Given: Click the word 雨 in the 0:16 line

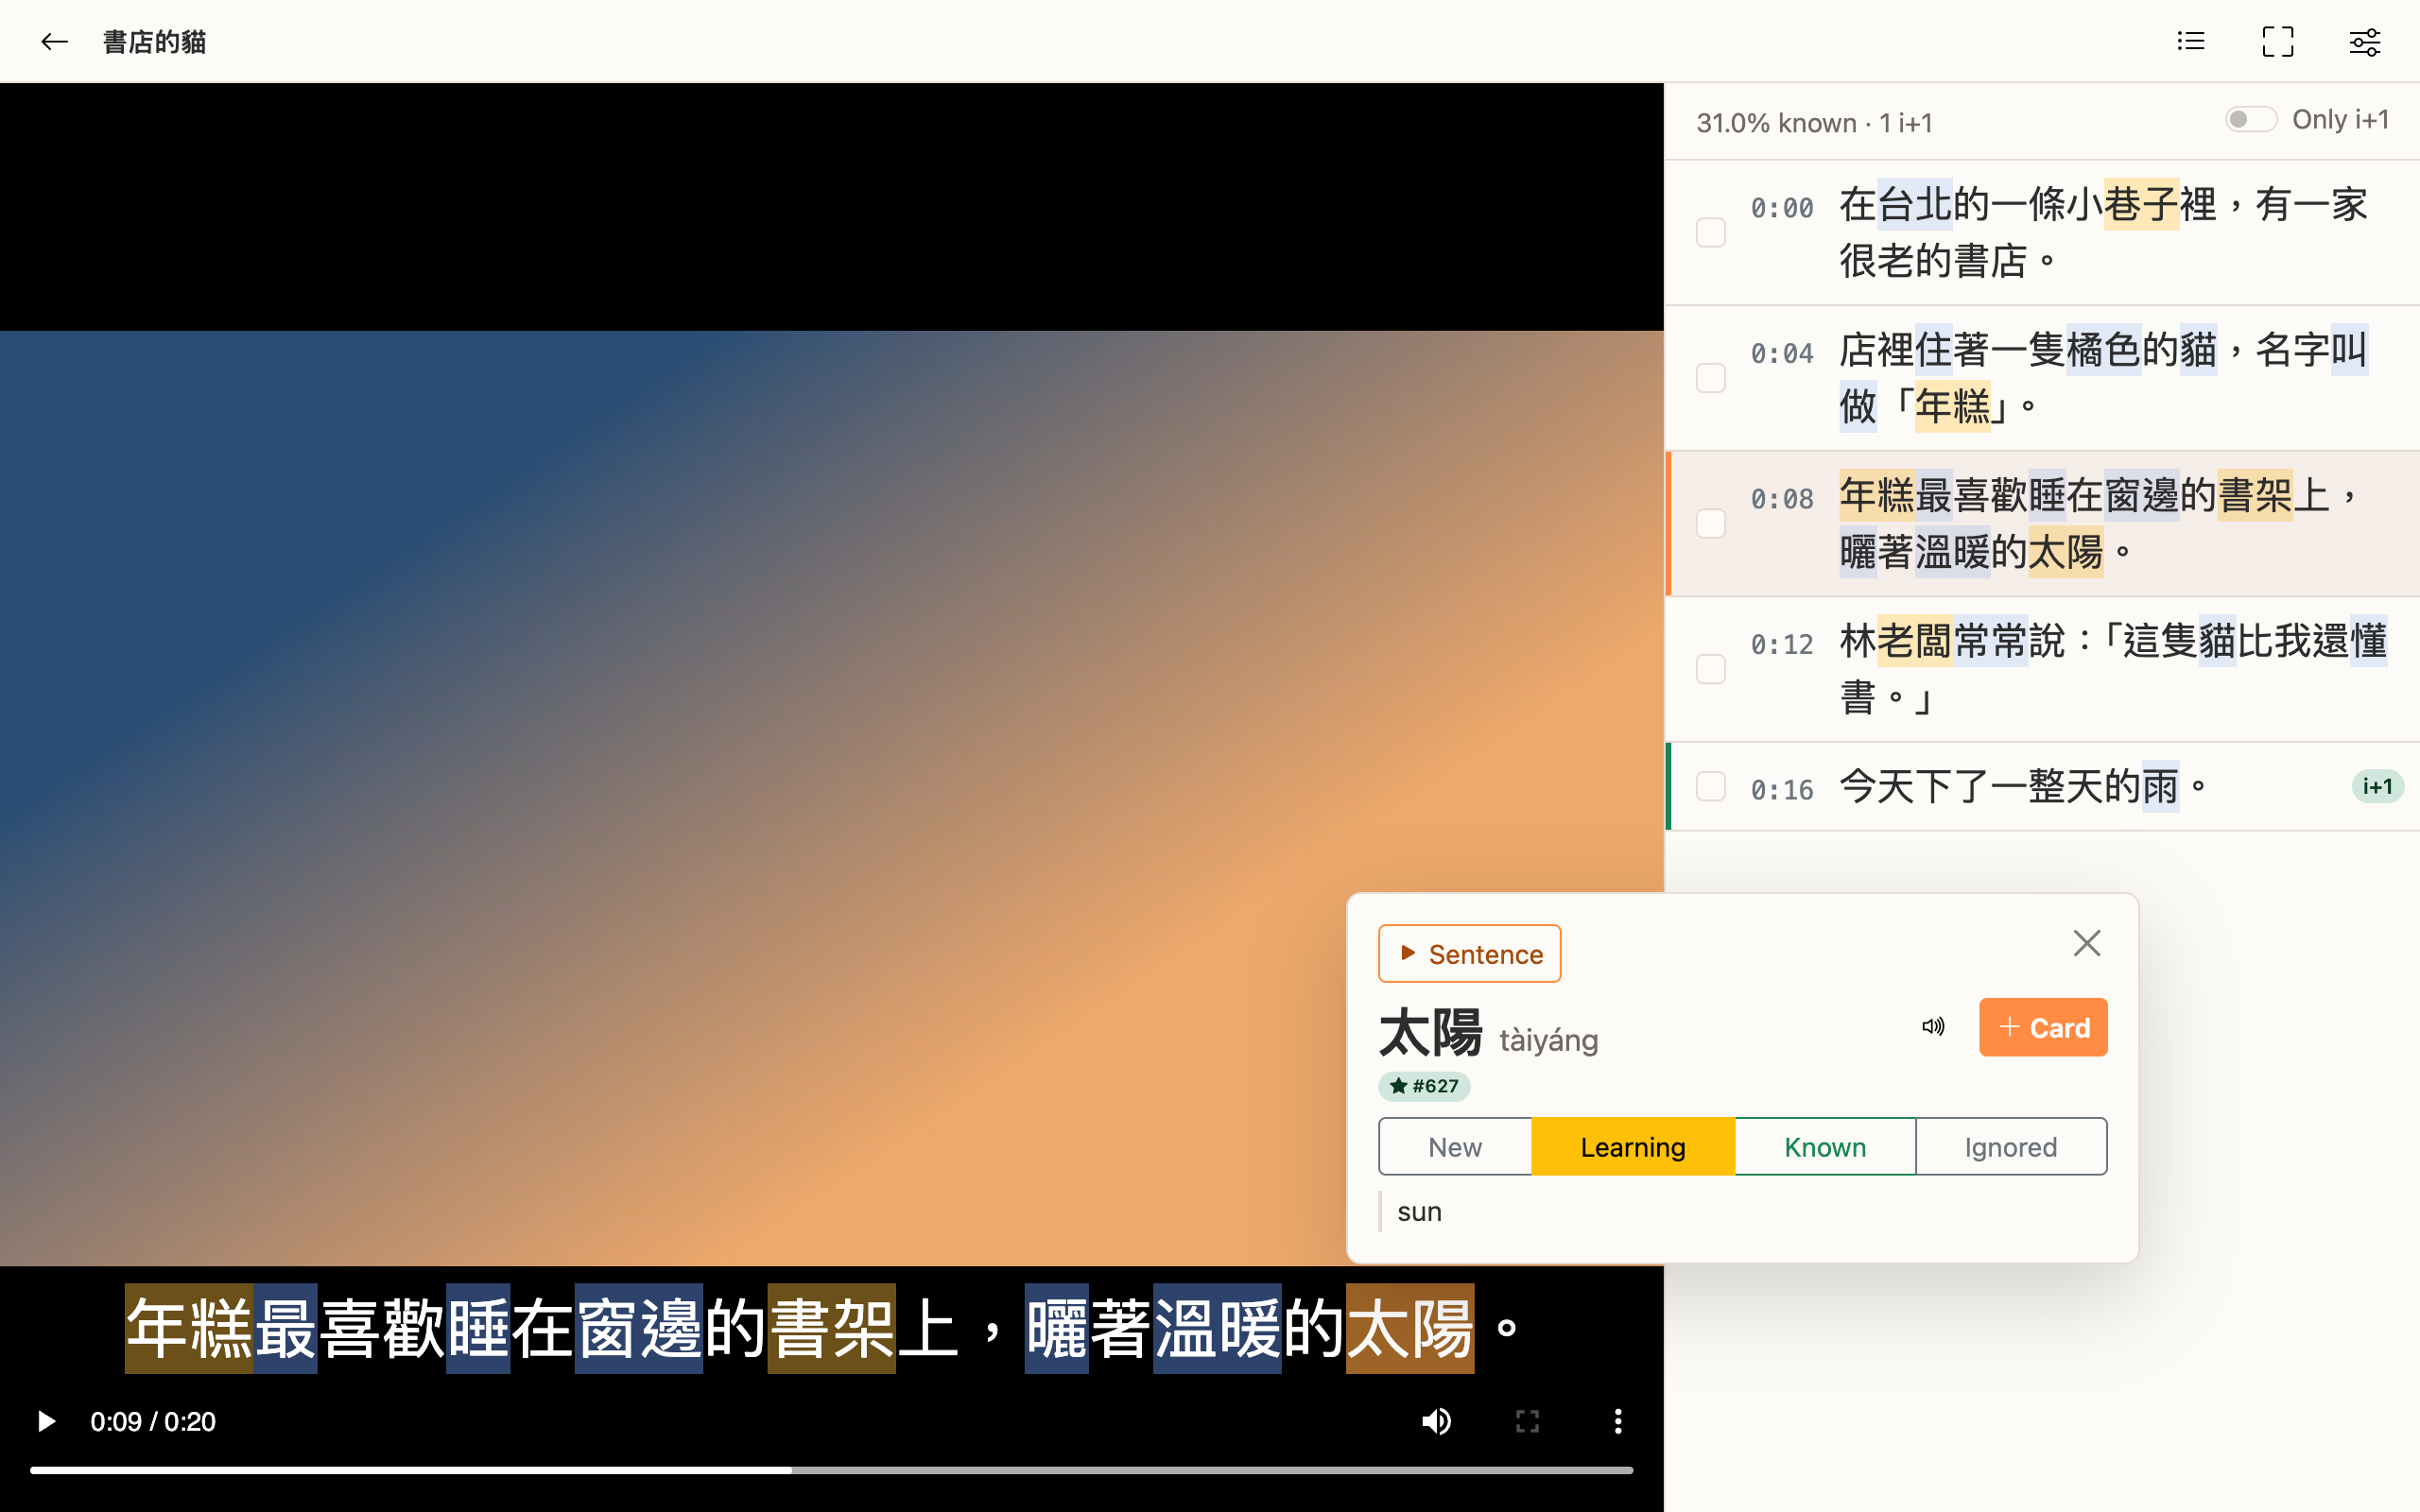Looking at the screenshot, I should (x=2160, y=787).
